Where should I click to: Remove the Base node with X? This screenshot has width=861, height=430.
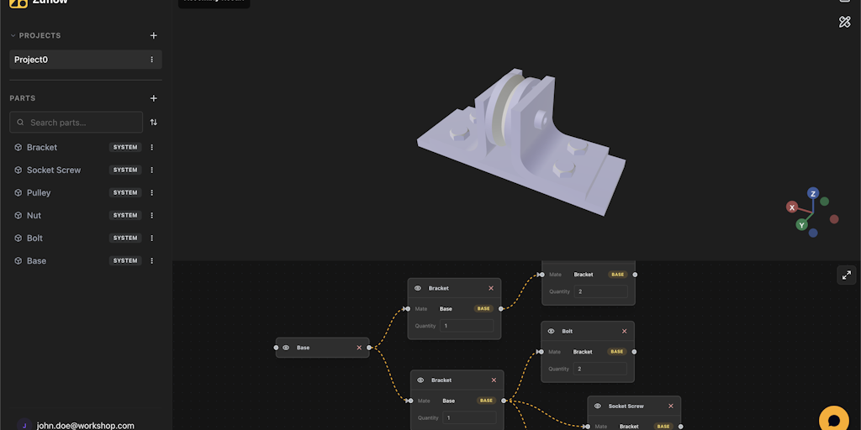tap(359, 348)
